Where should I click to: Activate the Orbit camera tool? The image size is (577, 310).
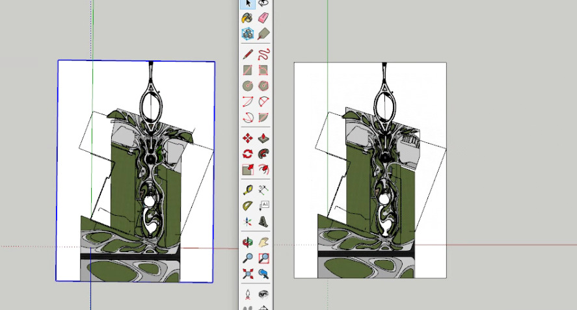[248, 242]
